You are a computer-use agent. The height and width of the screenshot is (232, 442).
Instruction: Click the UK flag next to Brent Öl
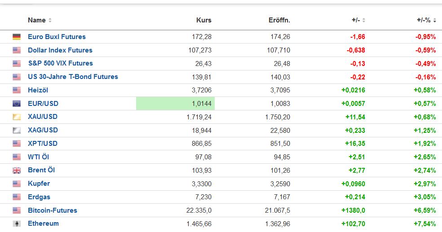[17, 171]
